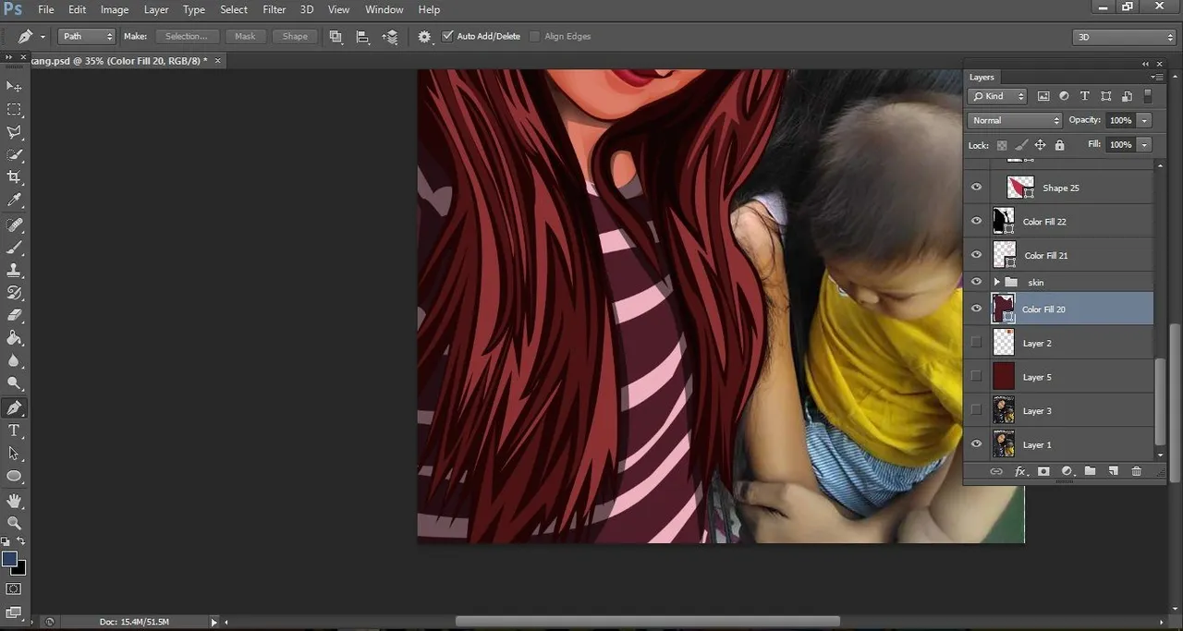This screenshot has height=631, width=1183.
Task: Create a new layer icon
Action: coord(1113,471)
